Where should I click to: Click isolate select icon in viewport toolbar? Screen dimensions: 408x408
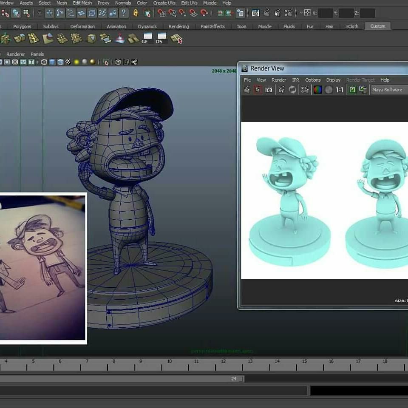coord(105,62)
